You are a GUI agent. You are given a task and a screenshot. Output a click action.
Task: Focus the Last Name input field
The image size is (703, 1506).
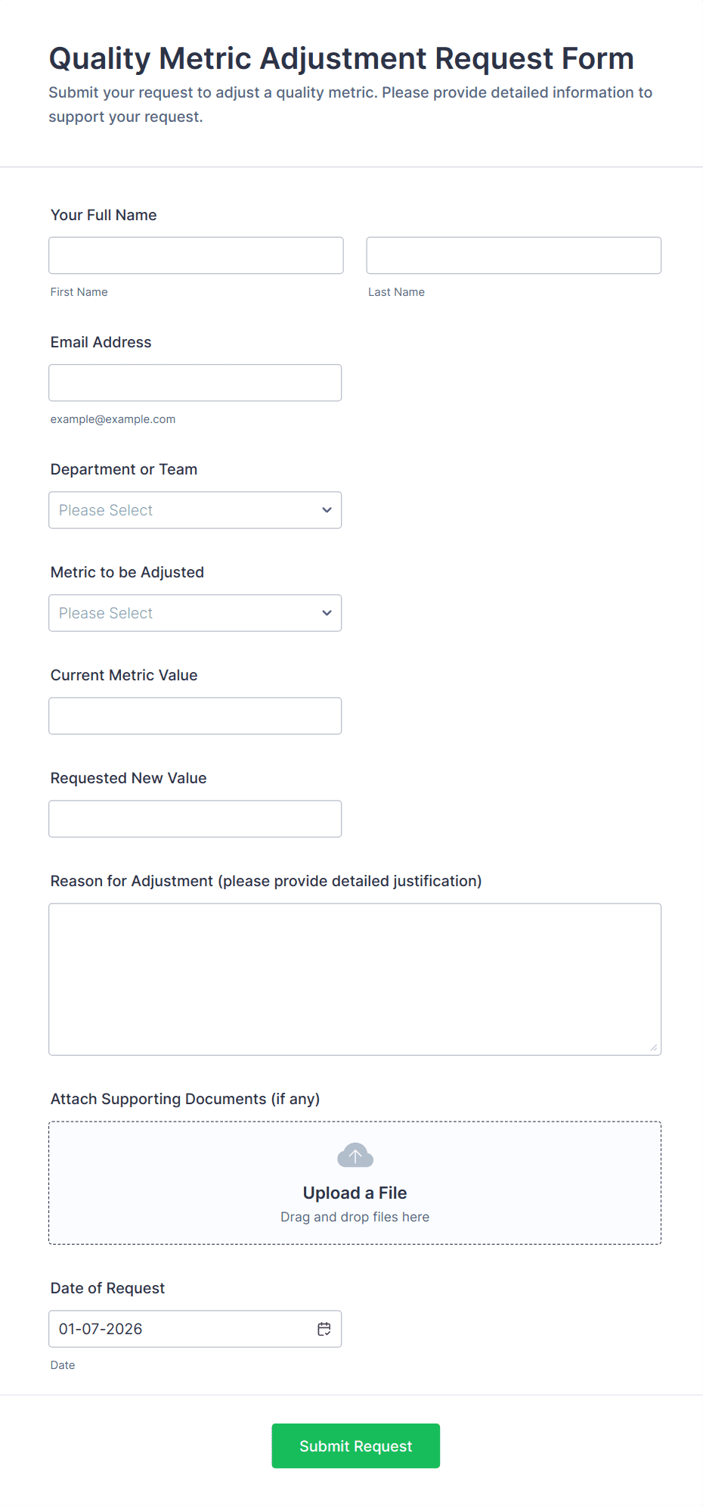[513, 256]
